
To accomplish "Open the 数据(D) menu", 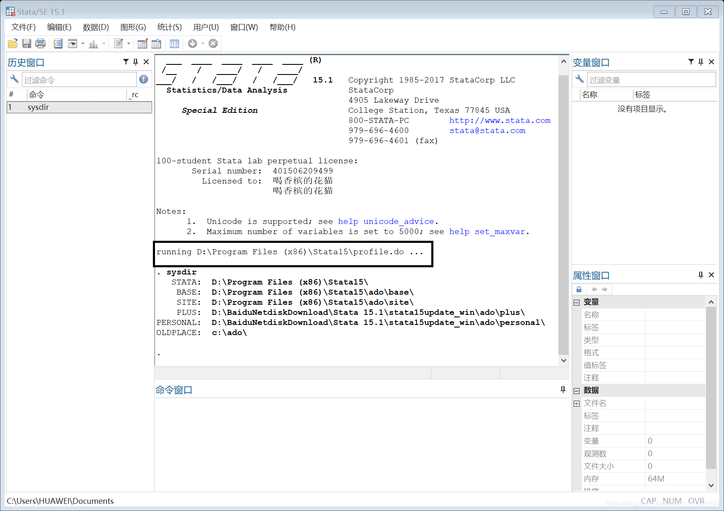I will [96, 27].
